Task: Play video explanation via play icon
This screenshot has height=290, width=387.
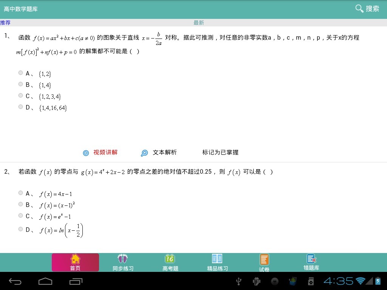Action: 86,153
